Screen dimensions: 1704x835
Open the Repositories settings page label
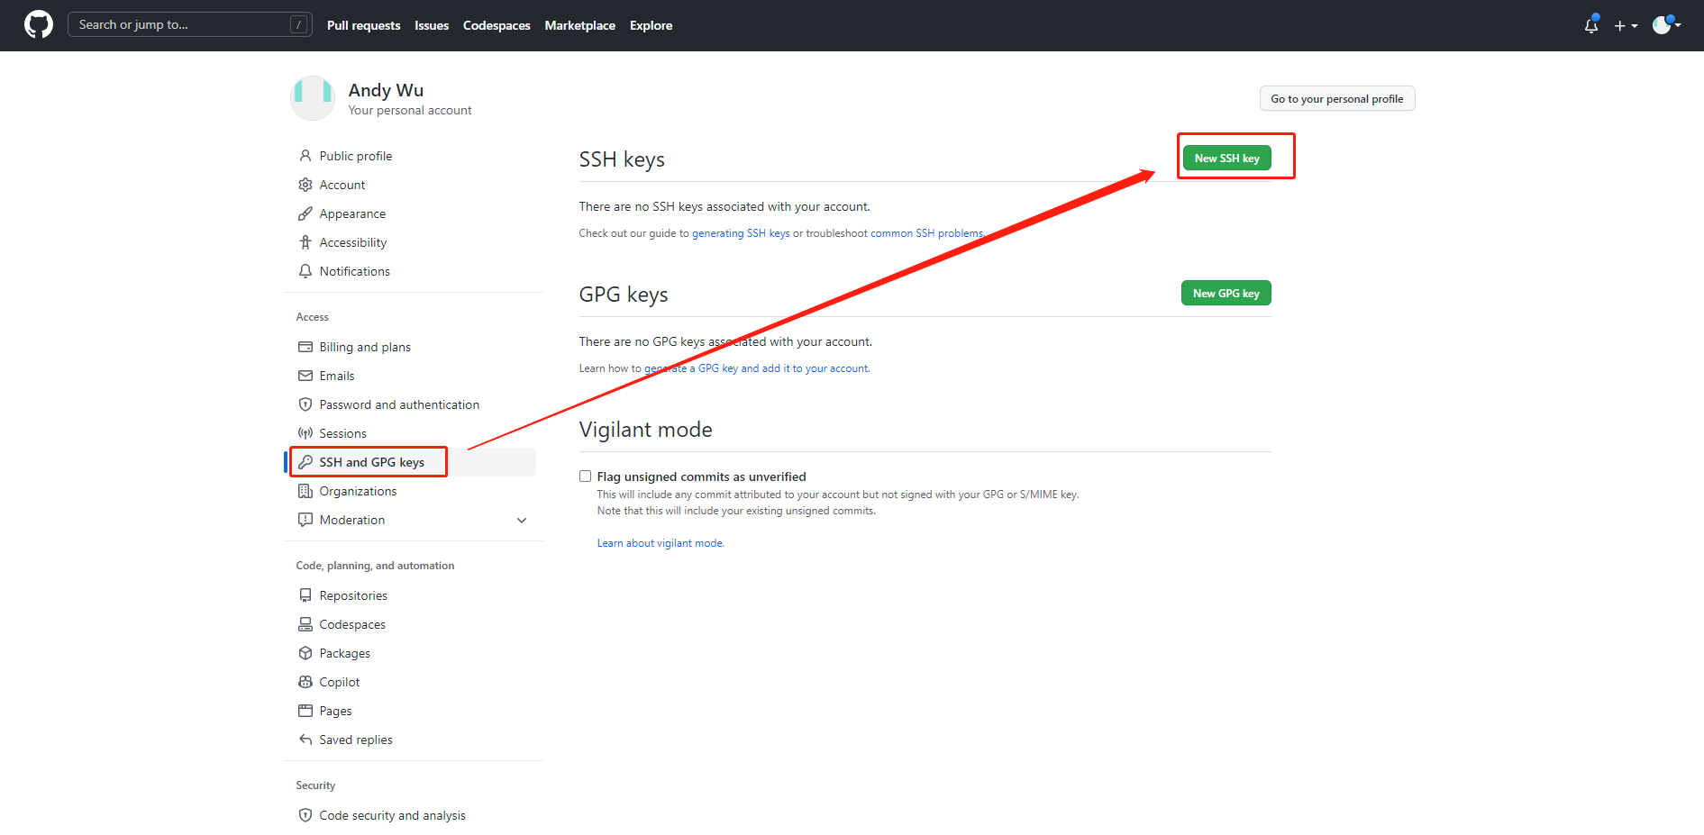[x=353, y=595]
